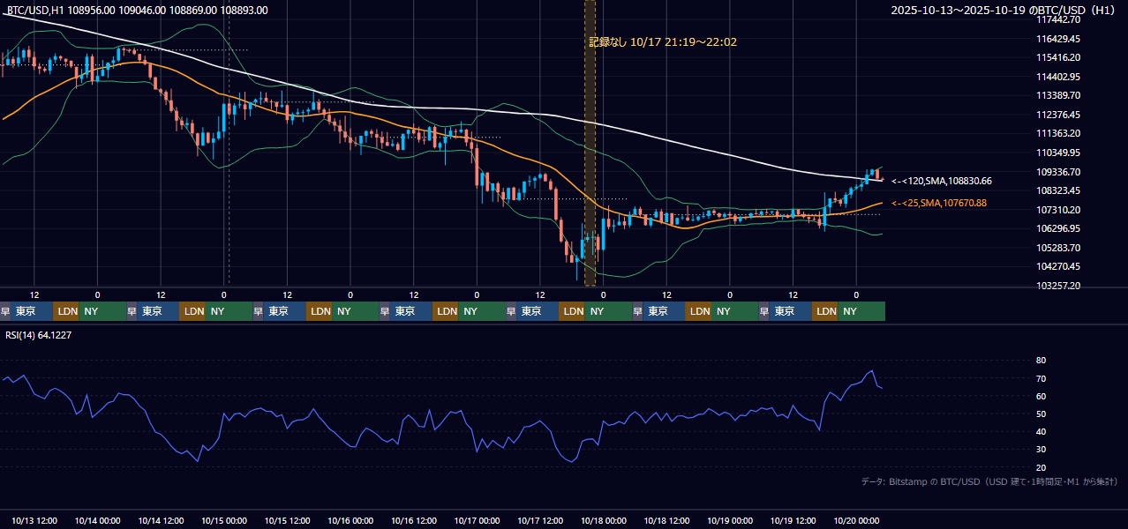Click the 10/17 00:00 date label
1128x529 pixels.
(x=478, y=520)
